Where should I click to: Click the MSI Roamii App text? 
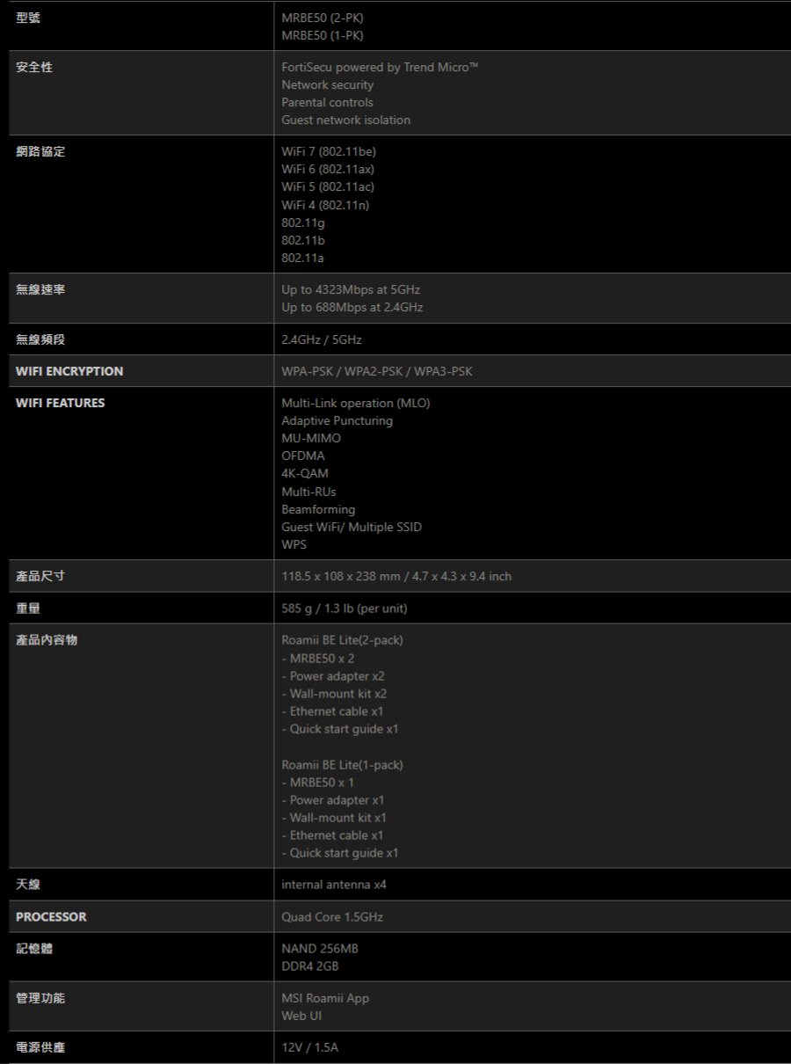[x=325, y=998]
